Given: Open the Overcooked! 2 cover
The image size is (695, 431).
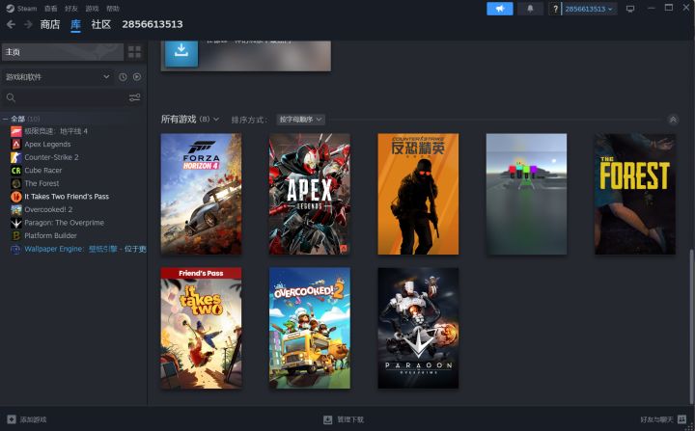Looking at the screenshot, I should 310,328.
